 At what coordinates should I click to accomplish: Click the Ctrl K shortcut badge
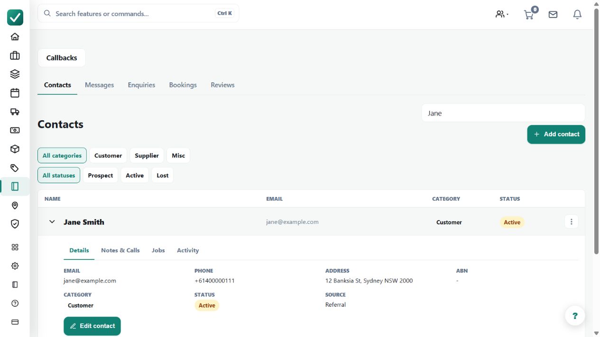click(225, 13)
